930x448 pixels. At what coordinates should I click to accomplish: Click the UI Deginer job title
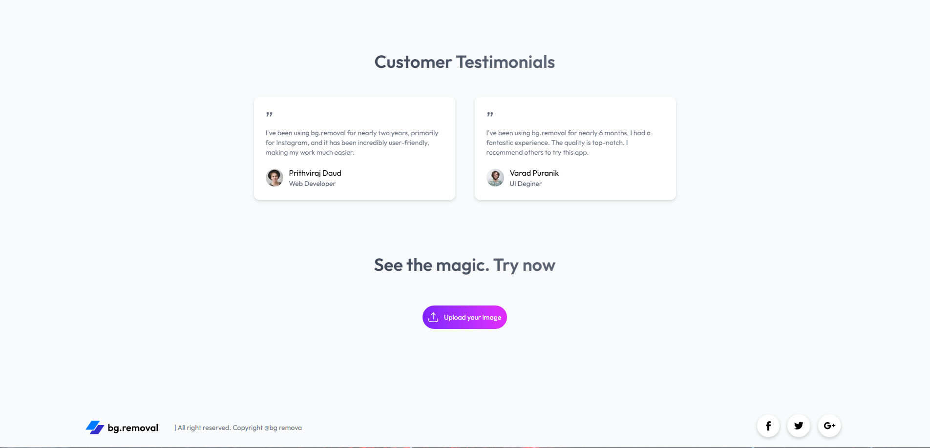tap(526, 184)
